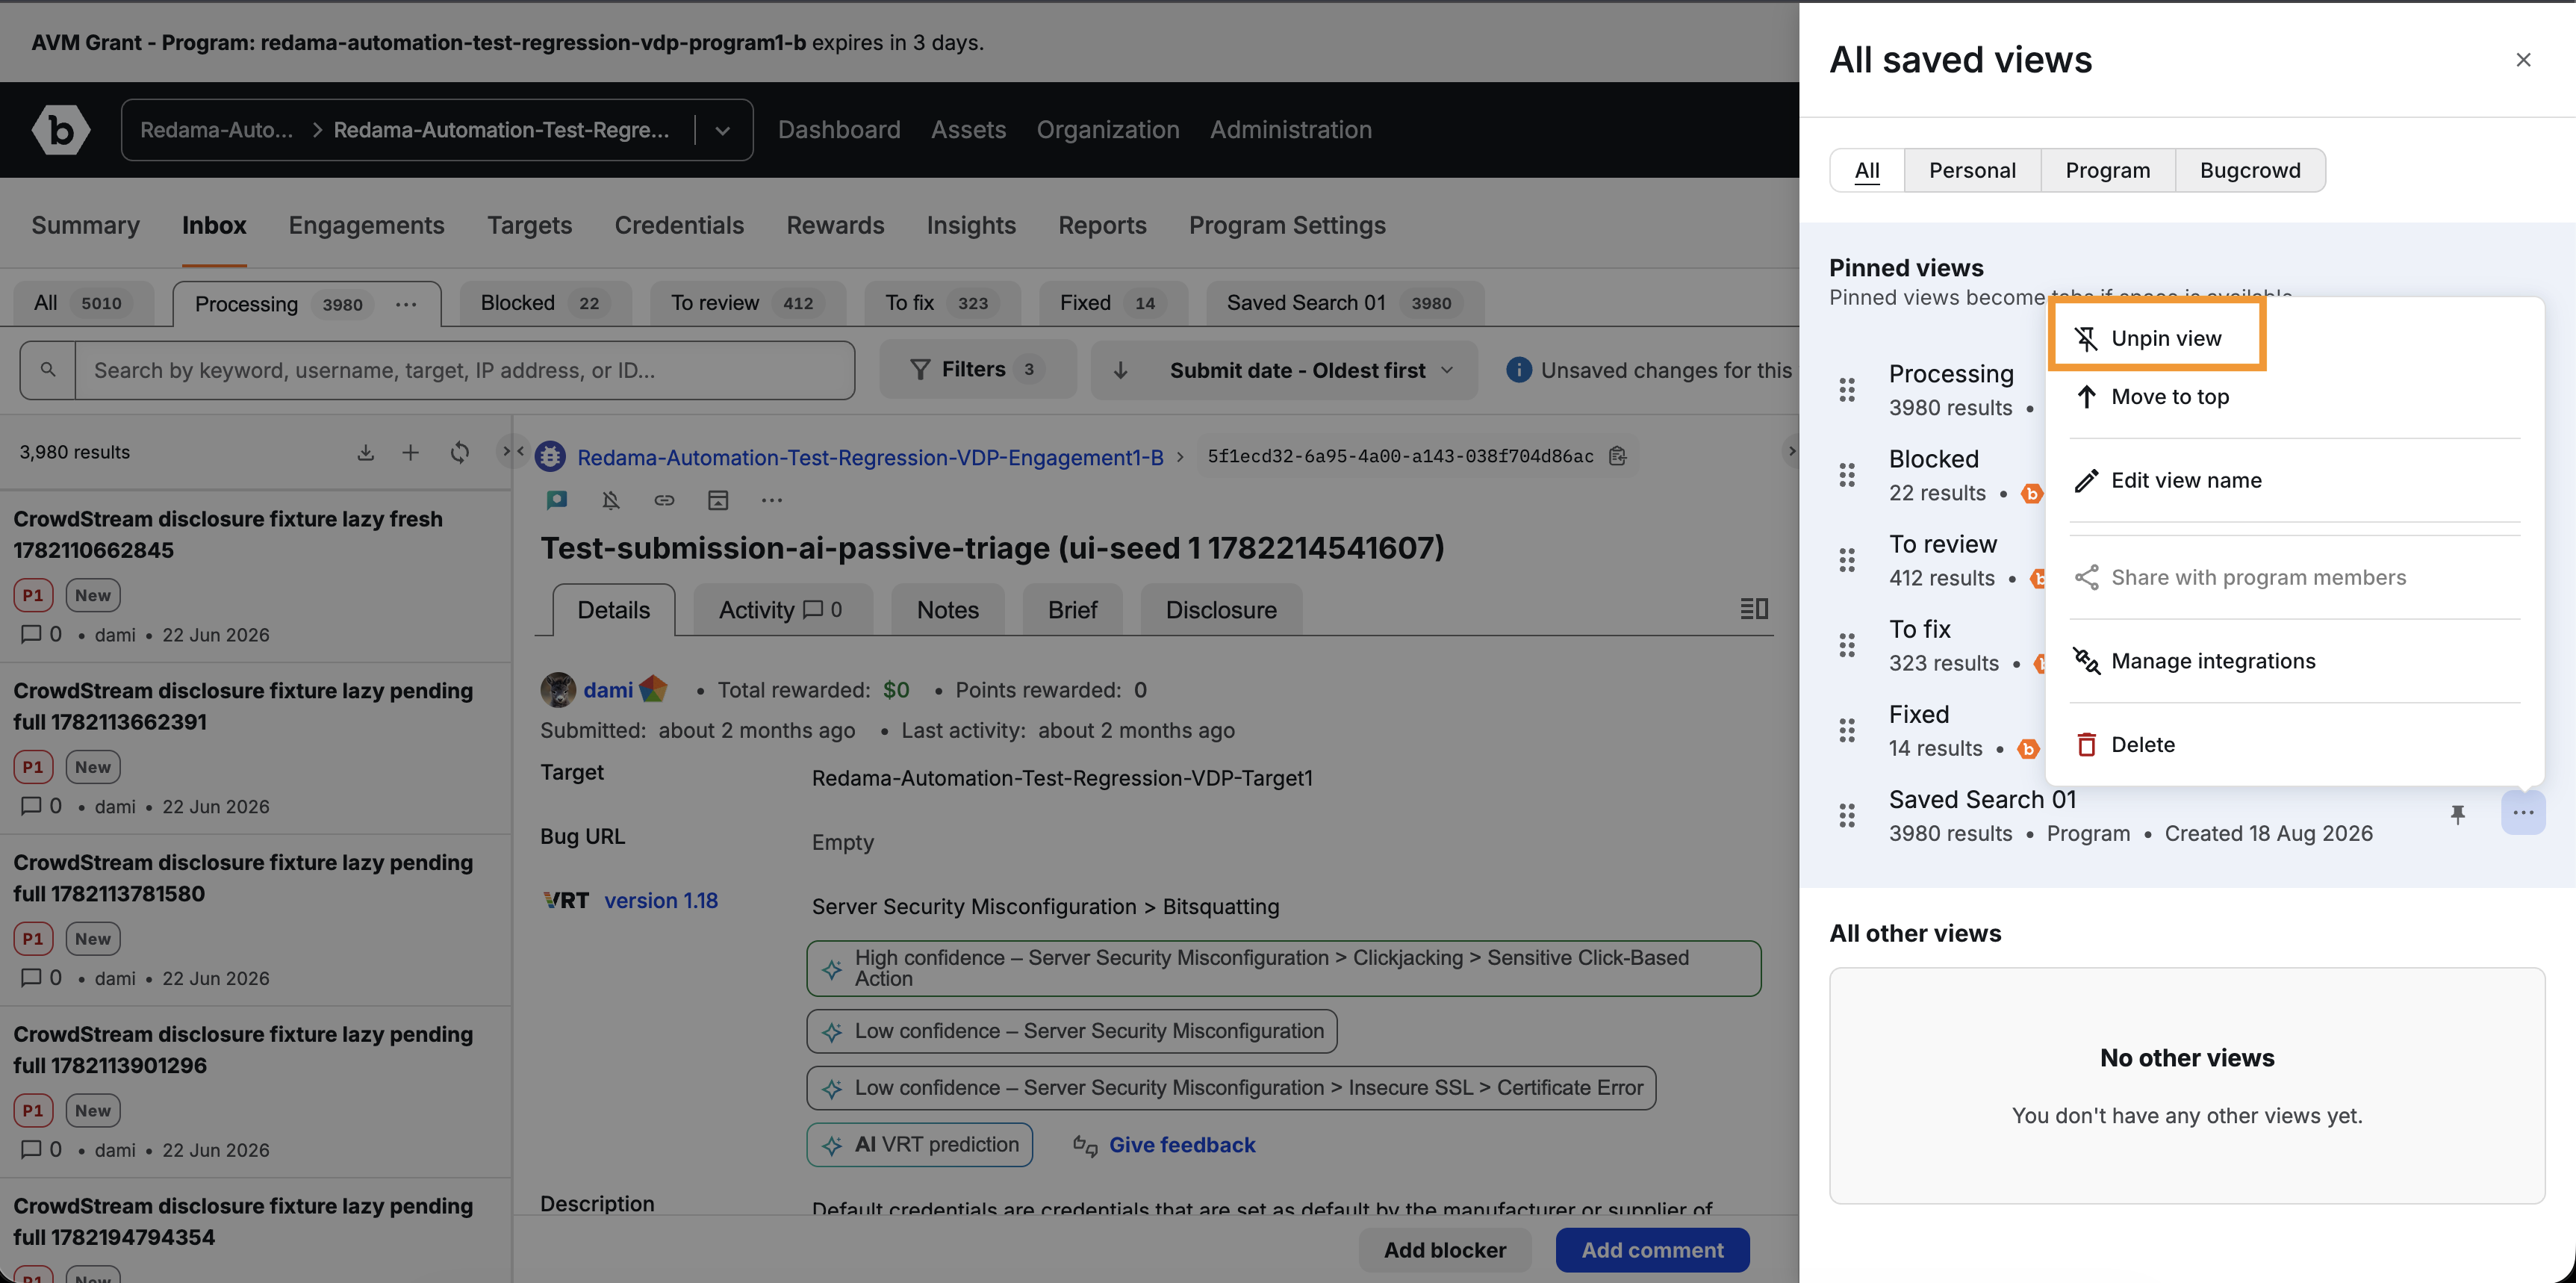Grab the drag handle of Fixed view
This screenshot has height=1283, width=2576.
point(1847,730)
